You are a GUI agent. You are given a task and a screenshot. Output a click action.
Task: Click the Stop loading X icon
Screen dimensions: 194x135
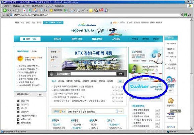[24, 10]
